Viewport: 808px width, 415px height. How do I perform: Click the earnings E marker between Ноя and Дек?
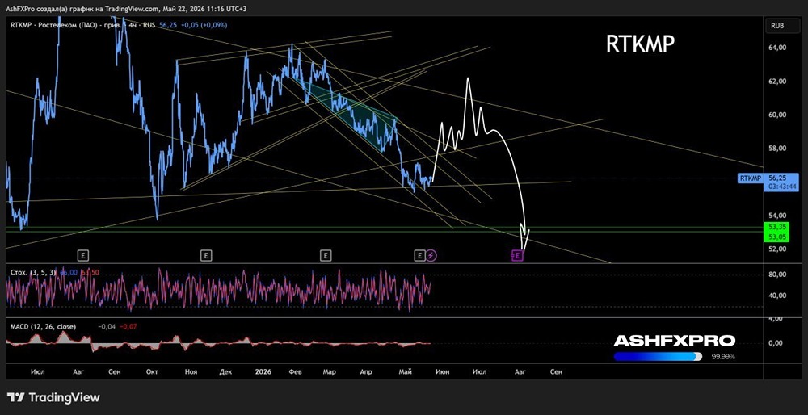coord(205,254)
